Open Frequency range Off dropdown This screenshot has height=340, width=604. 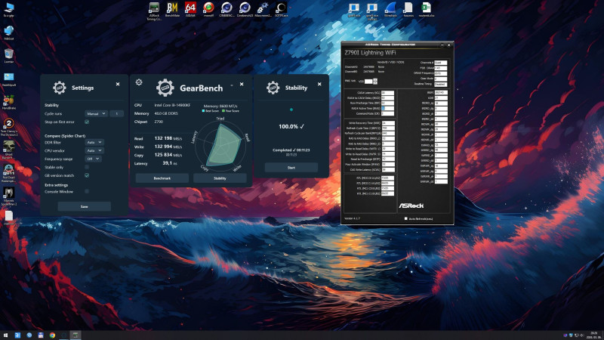coord(93,159)
